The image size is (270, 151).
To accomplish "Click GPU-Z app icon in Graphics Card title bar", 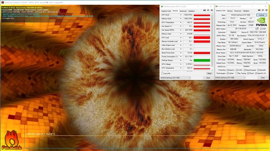I will click(x=217, y=6).
